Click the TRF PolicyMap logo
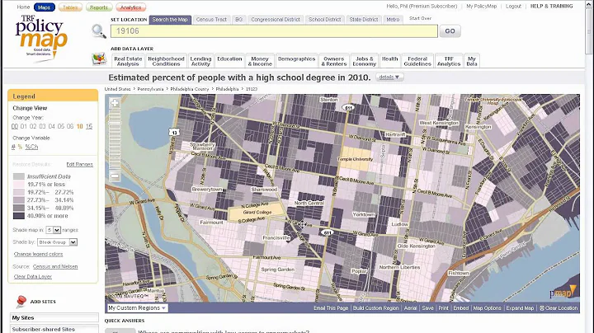 tap(41, 37)
